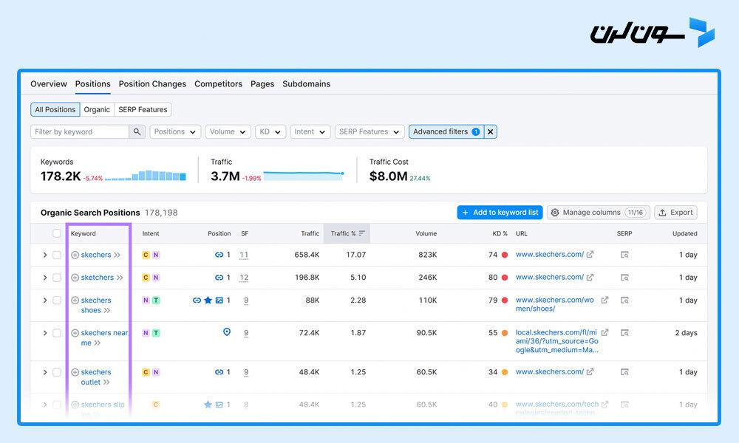739x443 pixels.
Task: Click sitelinks icon in skechers outlet row
Action: click(x=219, y=372)
